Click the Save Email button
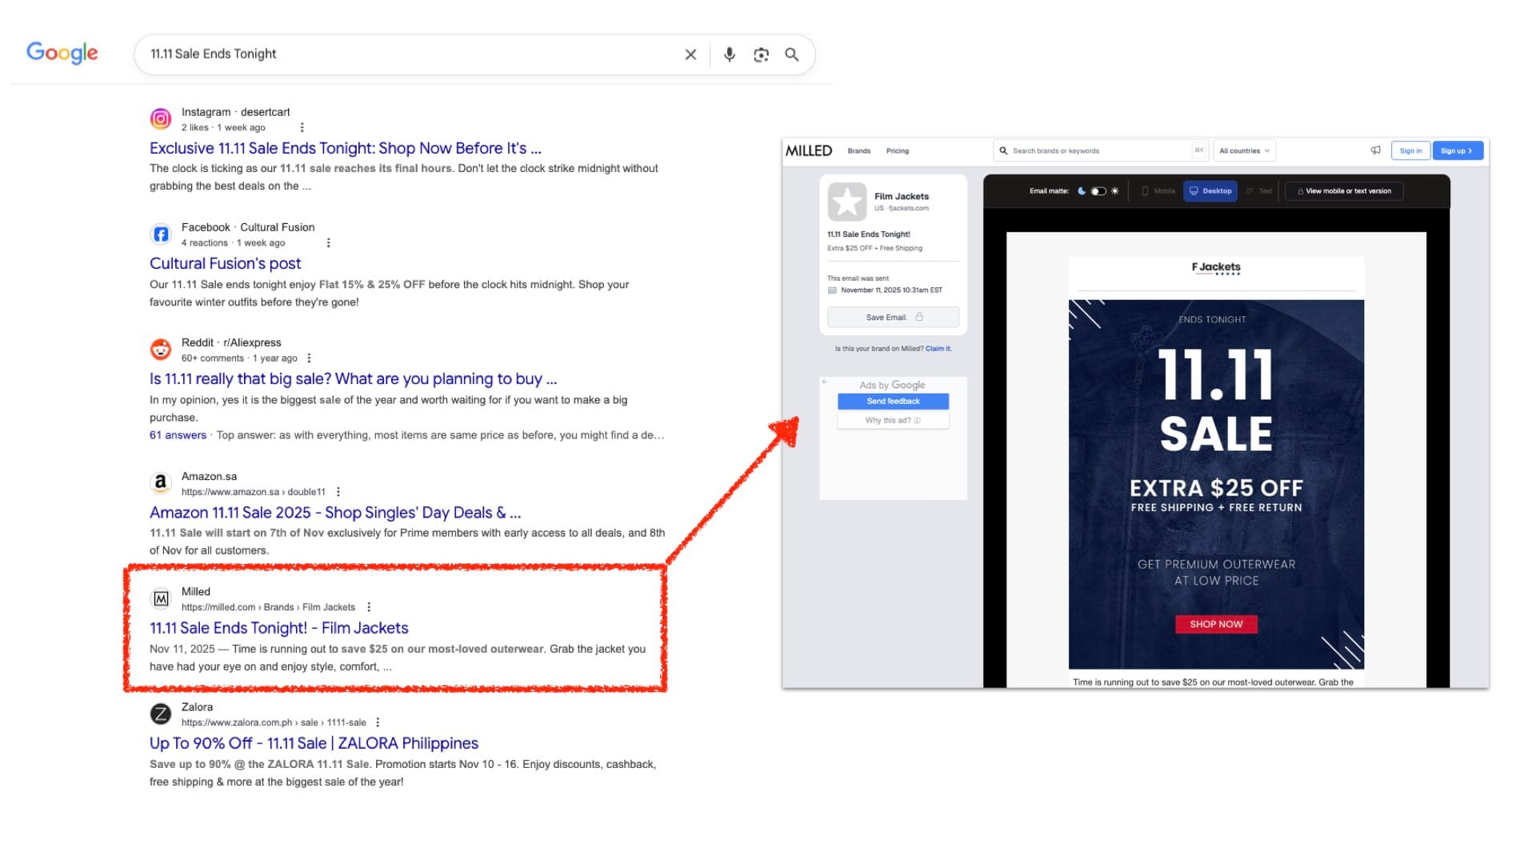This screenshot has width=1536, height=864. (893, 318)
